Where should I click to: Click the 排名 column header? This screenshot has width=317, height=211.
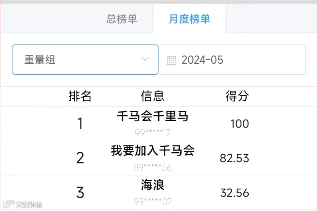coord(80,96)
